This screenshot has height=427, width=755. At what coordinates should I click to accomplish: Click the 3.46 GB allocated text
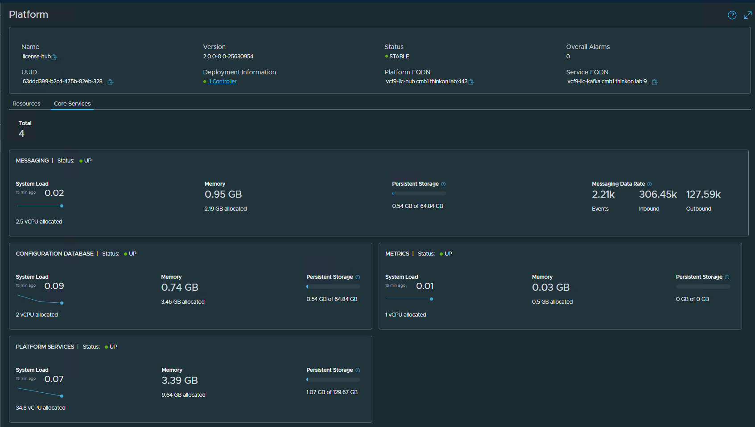pos(183,302)
